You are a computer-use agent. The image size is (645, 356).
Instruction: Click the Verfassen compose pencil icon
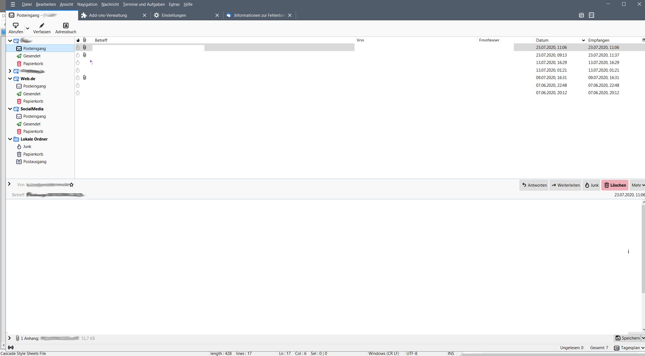coord(42,26)
